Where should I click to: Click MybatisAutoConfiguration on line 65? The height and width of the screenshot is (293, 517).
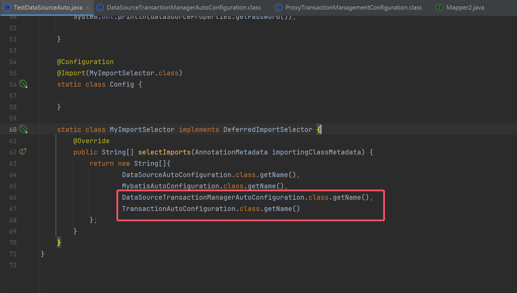point(171,186)
